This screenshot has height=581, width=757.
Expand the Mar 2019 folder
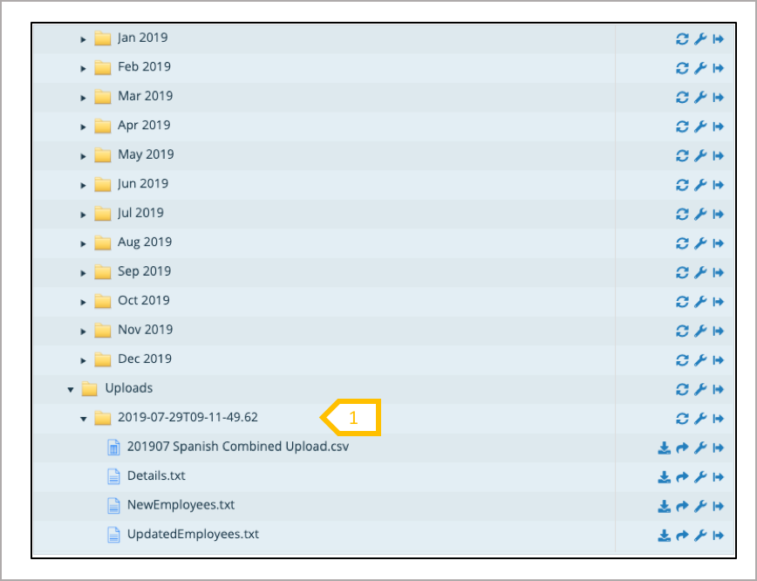point(84,98)
